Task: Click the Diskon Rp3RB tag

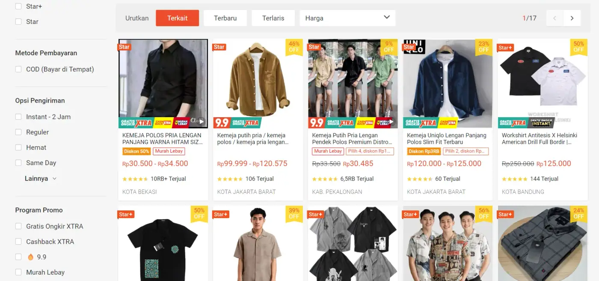Action: (x=424, y=151)
